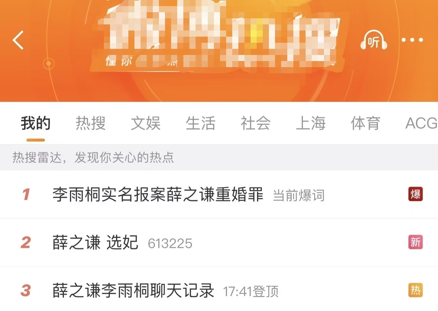This screenshot has height=311, width=438.
Task: Tap the rank number 2 icon
Action: [26, 243]
